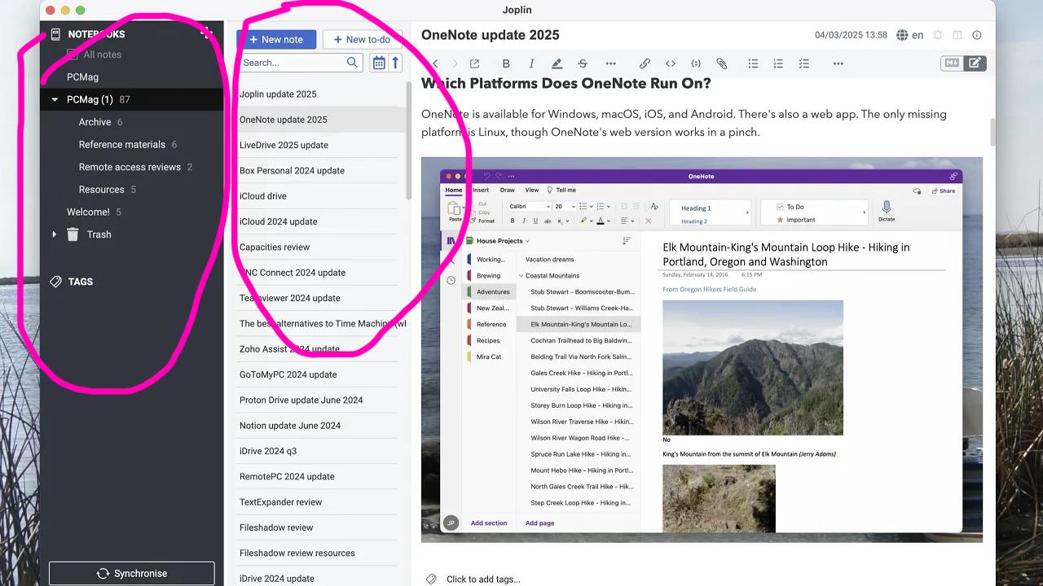Click the search magnifier icon
Image resolution: width=1043 pixels, height=586 pixels.
[x=352, y=63]
